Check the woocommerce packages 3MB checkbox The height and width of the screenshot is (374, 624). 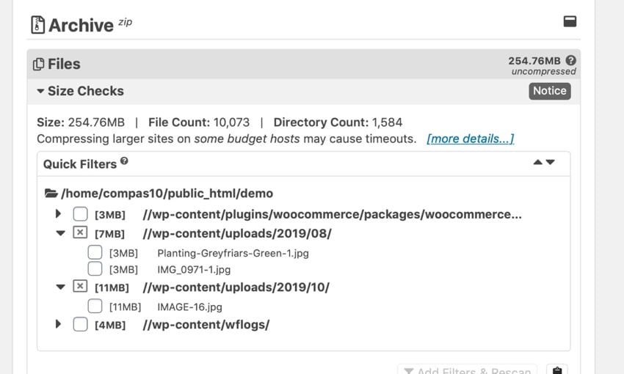[80, 214]
